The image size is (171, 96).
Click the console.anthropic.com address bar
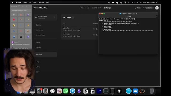click(21, 11)
